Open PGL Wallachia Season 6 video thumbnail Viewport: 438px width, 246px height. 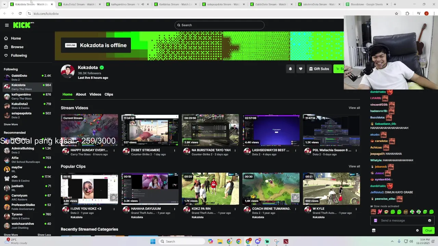click(331, 130)
